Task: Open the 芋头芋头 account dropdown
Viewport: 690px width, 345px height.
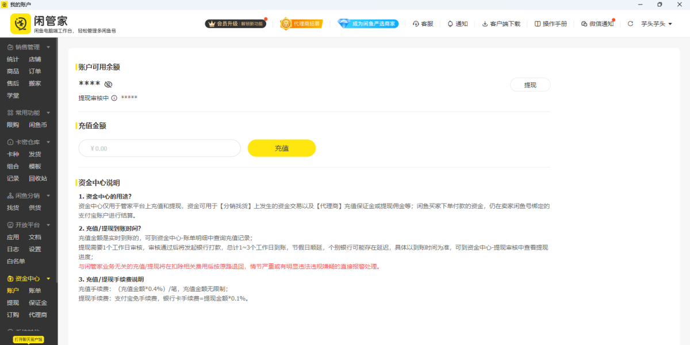Action: tap(656, 24)
